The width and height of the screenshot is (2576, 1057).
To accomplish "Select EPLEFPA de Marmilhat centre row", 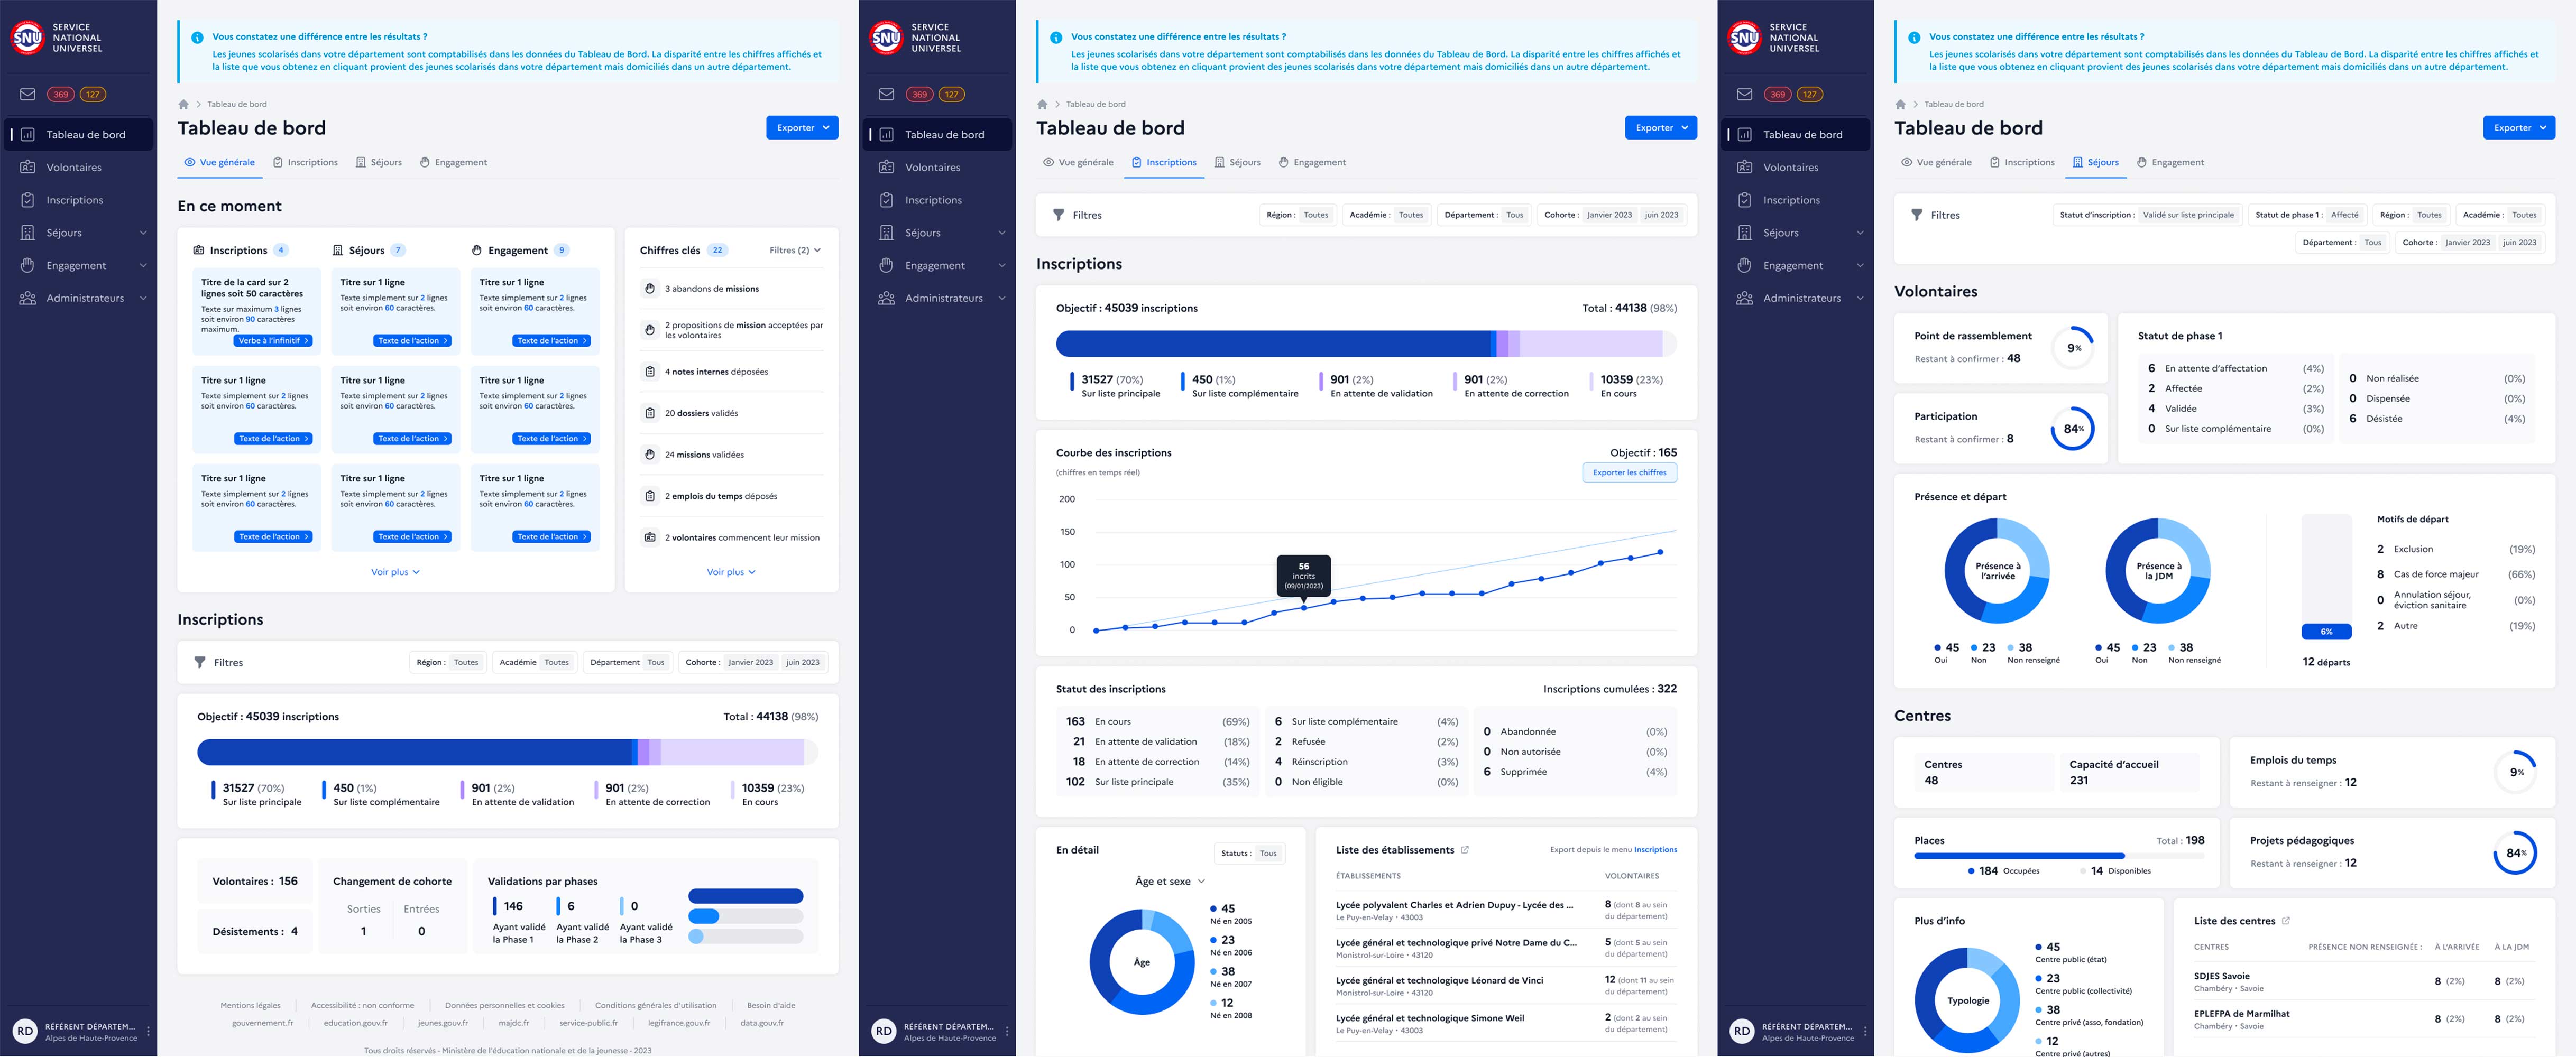I will (x=2365, y=1019).
